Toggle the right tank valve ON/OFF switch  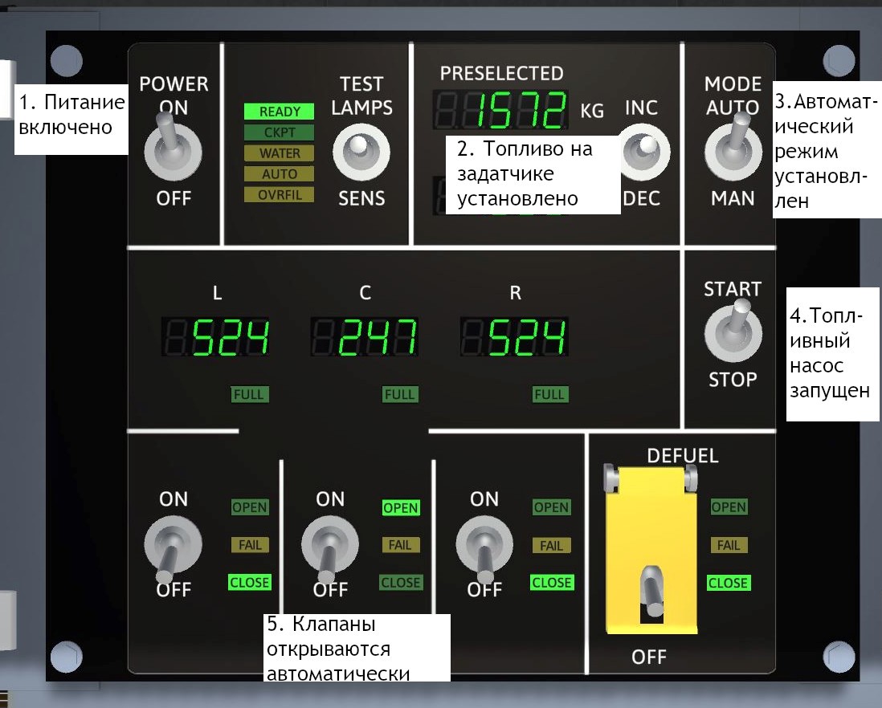point(484,547)
